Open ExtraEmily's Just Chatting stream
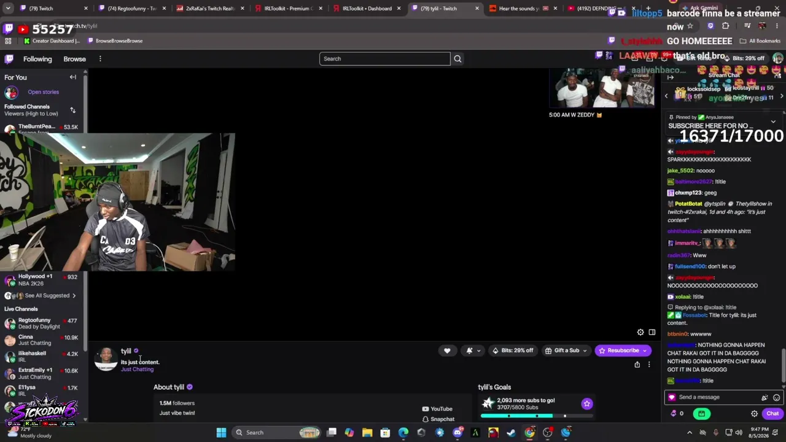This screenshot has height=442, width=786. (x=42, y=373)
